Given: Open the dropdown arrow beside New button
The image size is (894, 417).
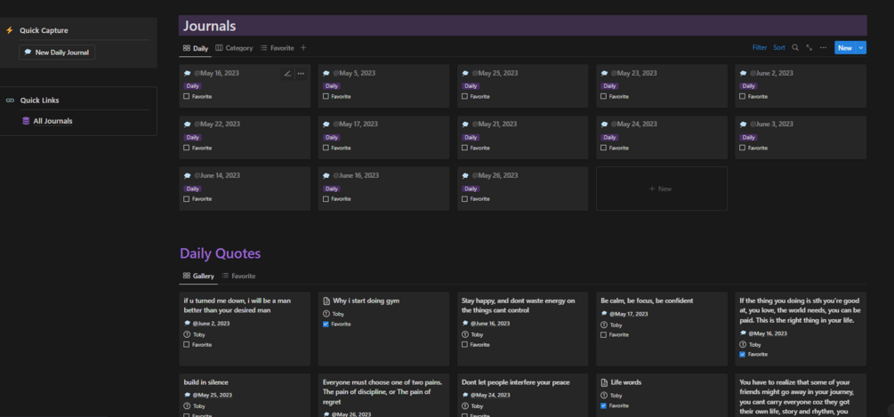Looking at the screenshot, I should coord(861,48).
